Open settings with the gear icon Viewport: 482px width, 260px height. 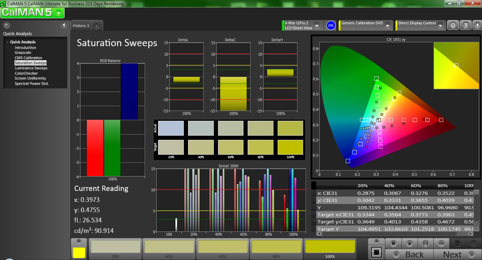click(453, 25)
